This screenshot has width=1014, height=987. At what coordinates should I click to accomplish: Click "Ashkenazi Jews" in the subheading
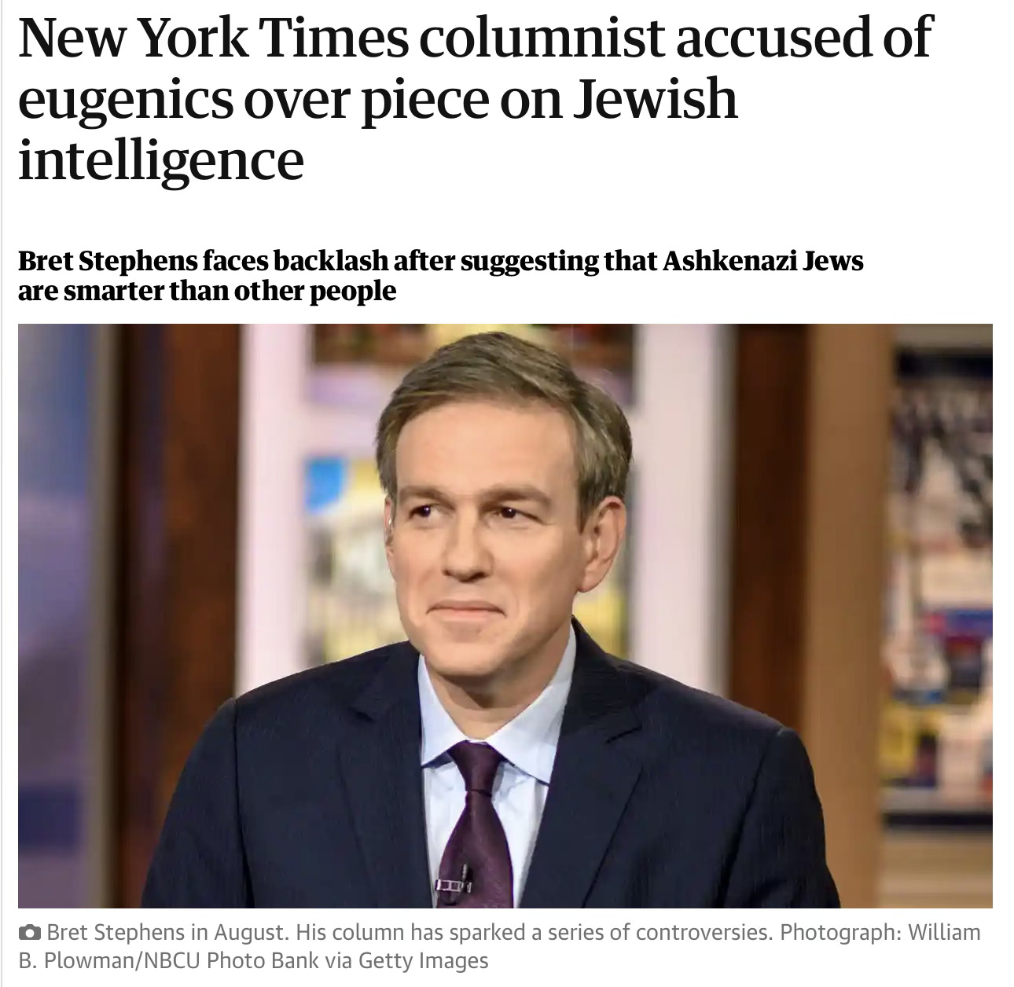pyautogui.click(x=762, y=261)
